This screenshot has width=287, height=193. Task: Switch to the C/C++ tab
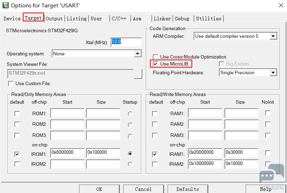coord(119,19)
